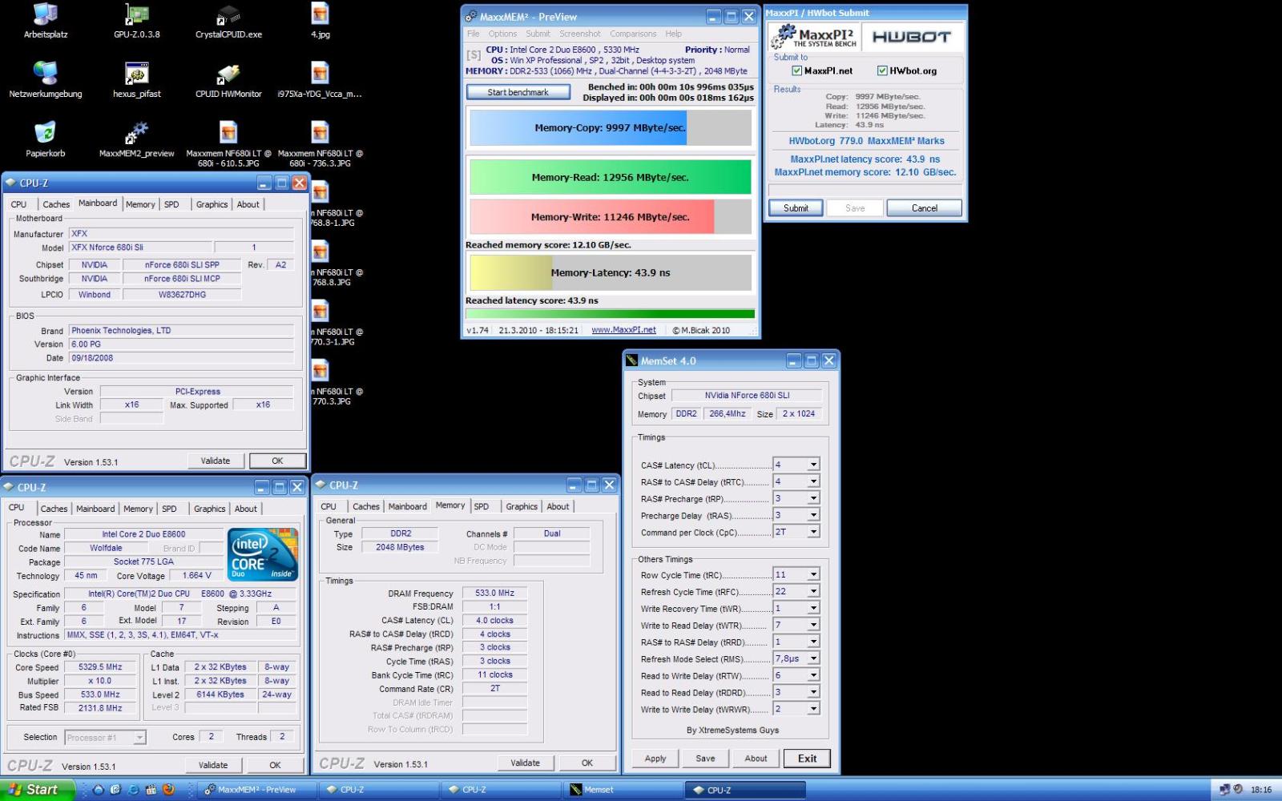Click the MaxxPI² system bench logo

click(816, 37)
